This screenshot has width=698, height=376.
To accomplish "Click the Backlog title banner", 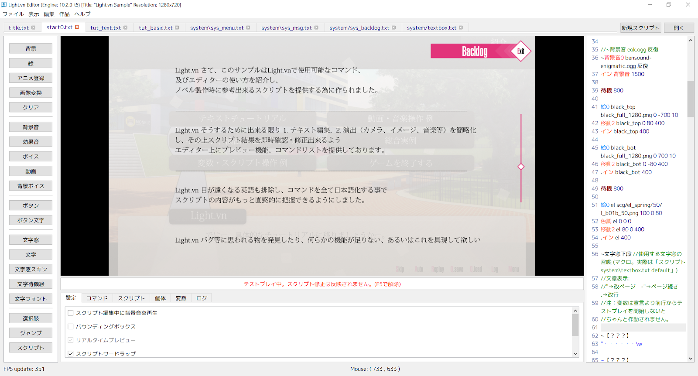I will tap(475, 51).
